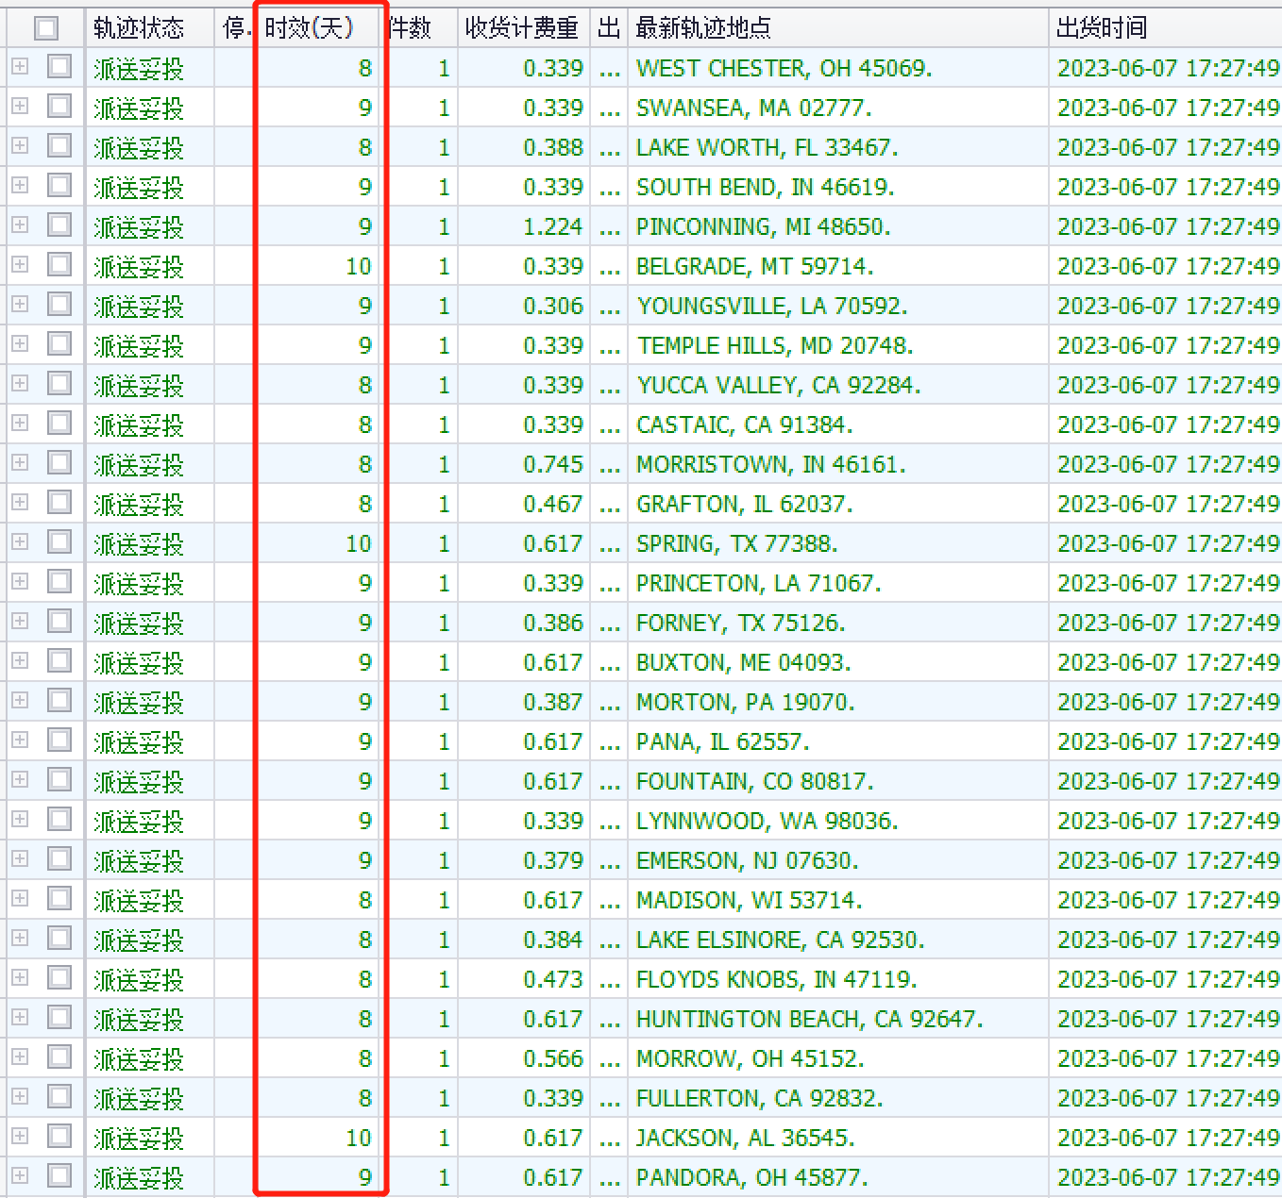Image resolution: width=1282 pixels, height=1198 pixels.
Task: Select the checkbox for the SWANSEA, MA row
Action: [x=59, y=106]
